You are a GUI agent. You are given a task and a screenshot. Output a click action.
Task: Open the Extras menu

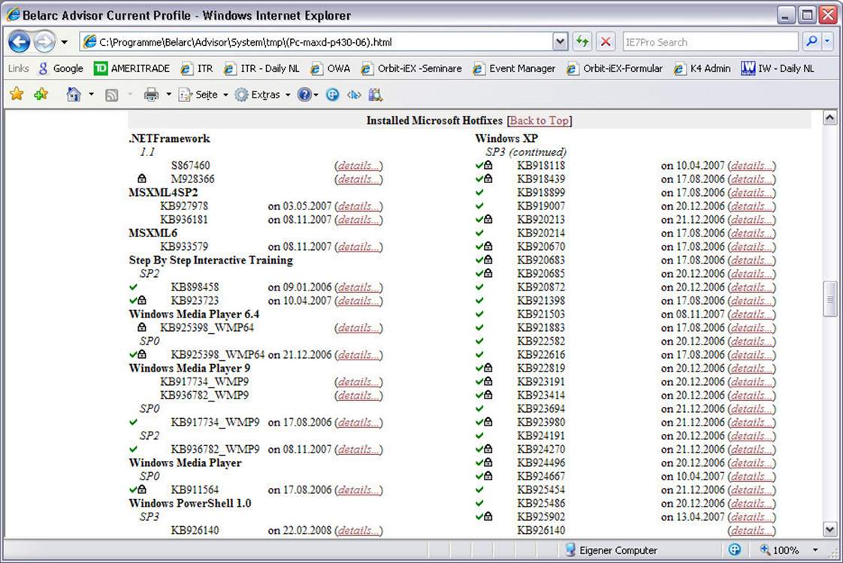pyautogui.click(x=263, y=95)
